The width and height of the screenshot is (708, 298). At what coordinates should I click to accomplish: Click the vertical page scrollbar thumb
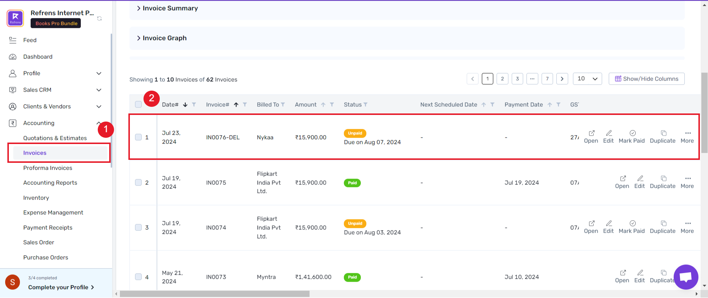tap(704, 113)
